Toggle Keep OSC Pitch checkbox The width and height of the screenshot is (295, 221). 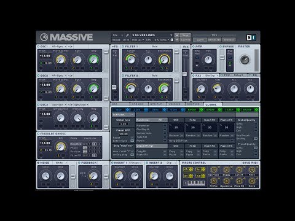(x=232, y=141)
